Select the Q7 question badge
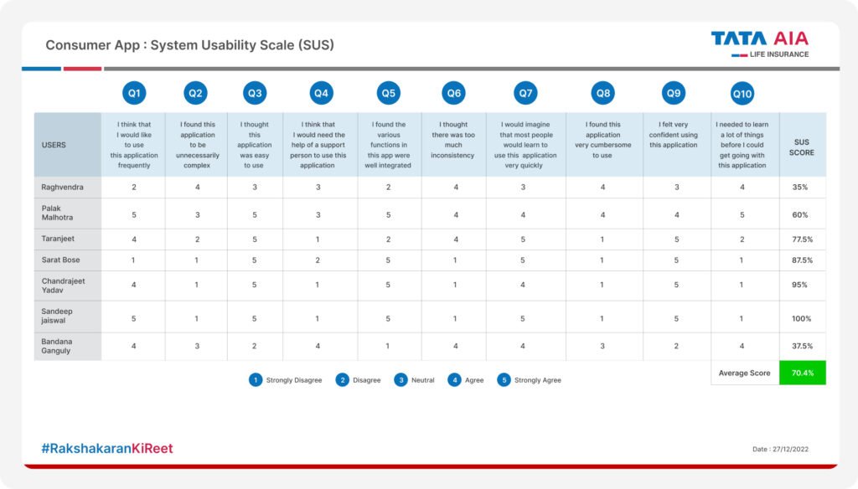Screen dimensions: 858x489 pyautogui.click(x=525, y=93)
